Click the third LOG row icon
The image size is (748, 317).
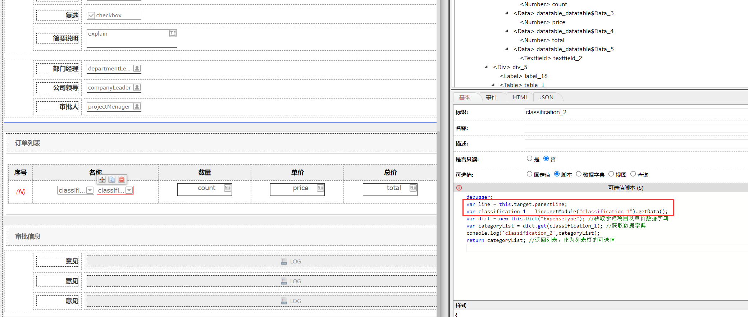point(284,301)
